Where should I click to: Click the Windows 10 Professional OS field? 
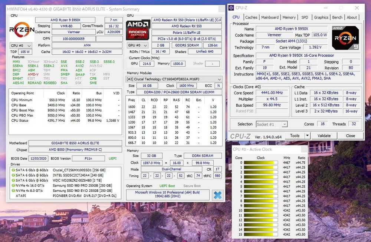pos(168,194)
